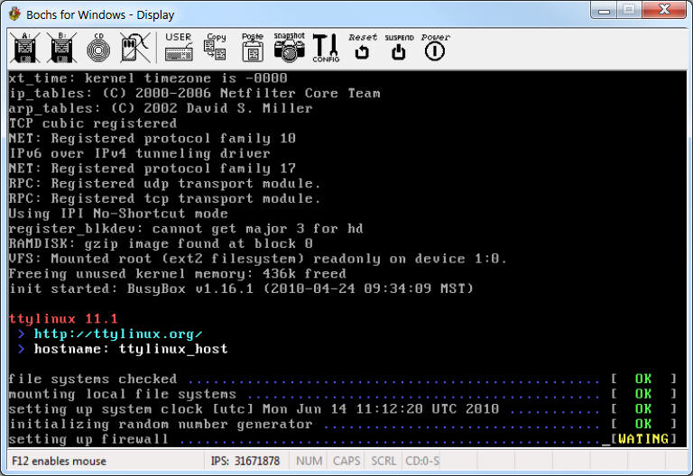Click the Bochs app icon in title bar

14,14
